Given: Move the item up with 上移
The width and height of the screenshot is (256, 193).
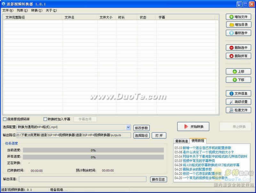Looking at the screenshot, I should pos(238,72).
